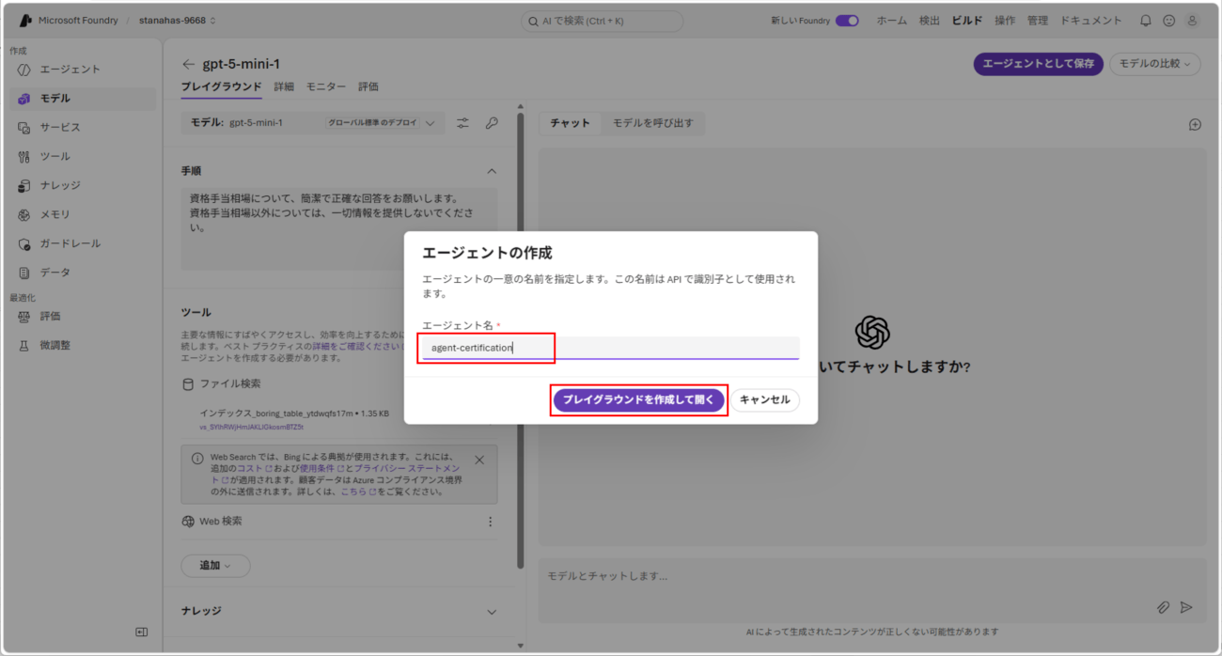Open the Web 検索 more options menu
This screenshot has height=656, width=1222.
pos(490,522)
